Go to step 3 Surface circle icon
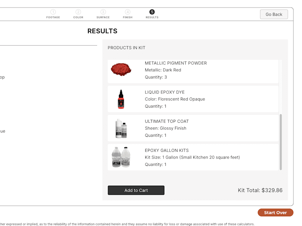 (x=103, y=12)
